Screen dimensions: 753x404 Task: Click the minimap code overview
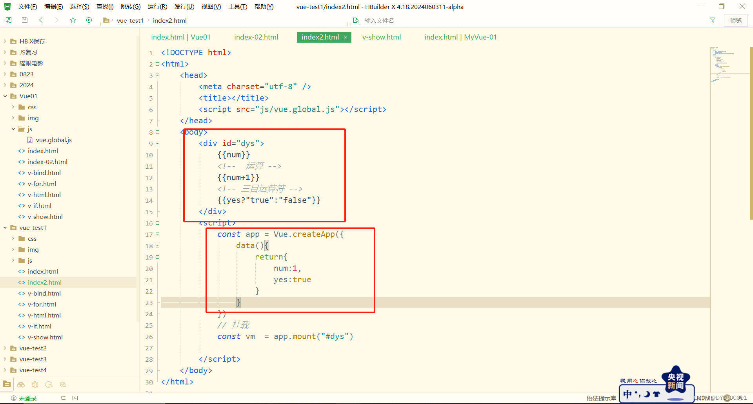(x=729, y=65)
